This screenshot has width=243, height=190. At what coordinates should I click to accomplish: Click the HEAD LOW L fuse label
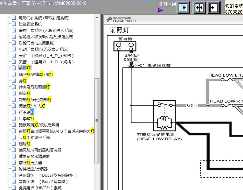(x=225, y=75)
